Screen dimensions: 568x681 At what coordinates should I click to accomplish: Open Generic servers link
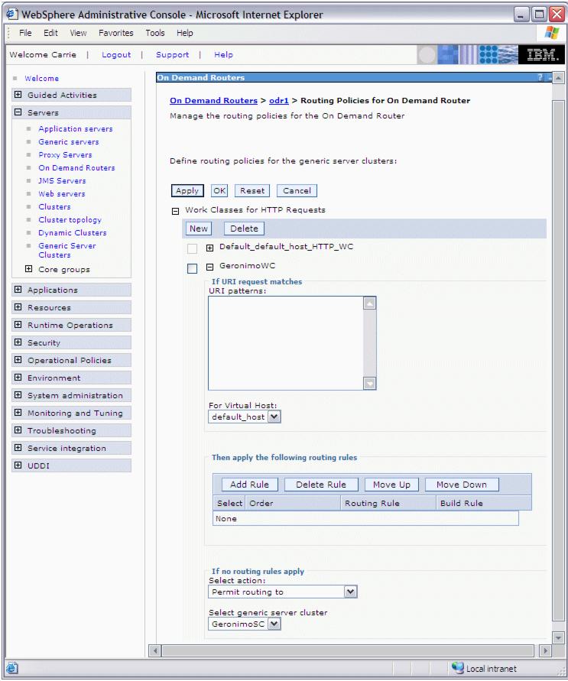point(69,141)
